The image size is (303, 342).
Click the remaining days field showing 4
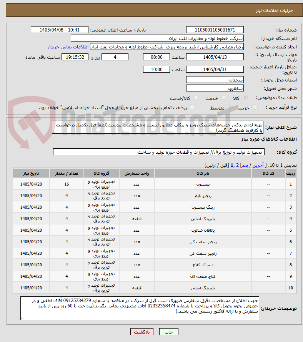click(x=115, y=57)
